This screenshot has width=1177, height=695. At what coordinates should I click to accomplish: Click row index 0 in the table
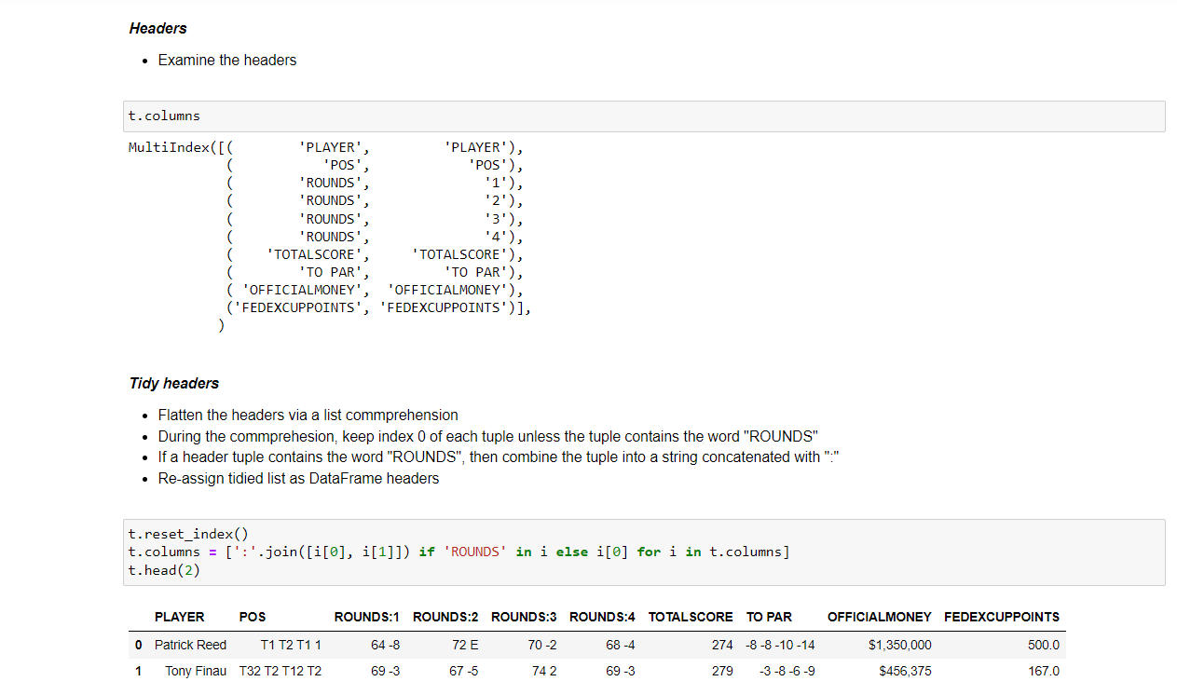pyautogui.click(x=138, y=645)
